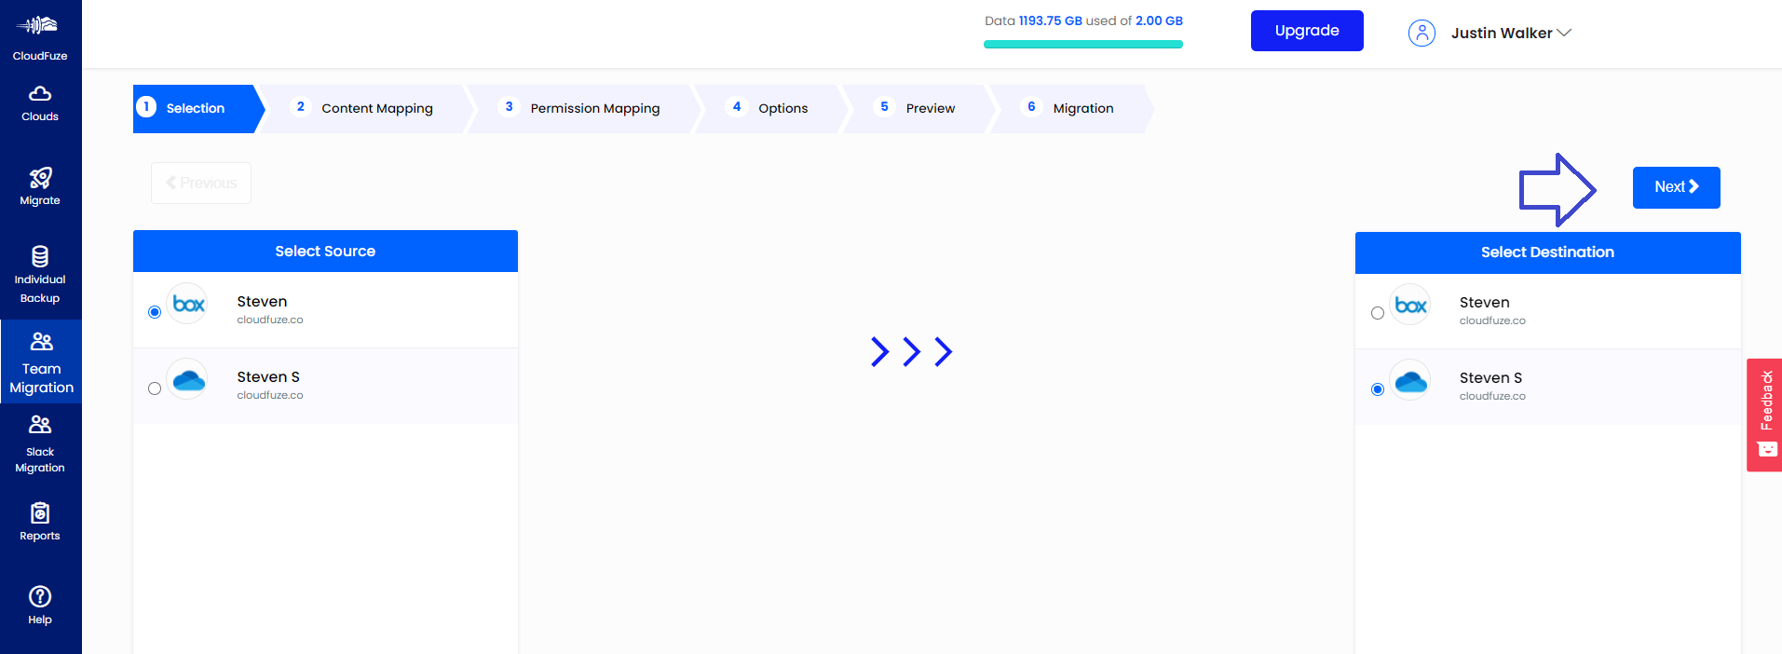The height and width of the screenshot is (654, 1782).
Task: Select Steven S OneDrive as destination
Action: coord(1378,389)
